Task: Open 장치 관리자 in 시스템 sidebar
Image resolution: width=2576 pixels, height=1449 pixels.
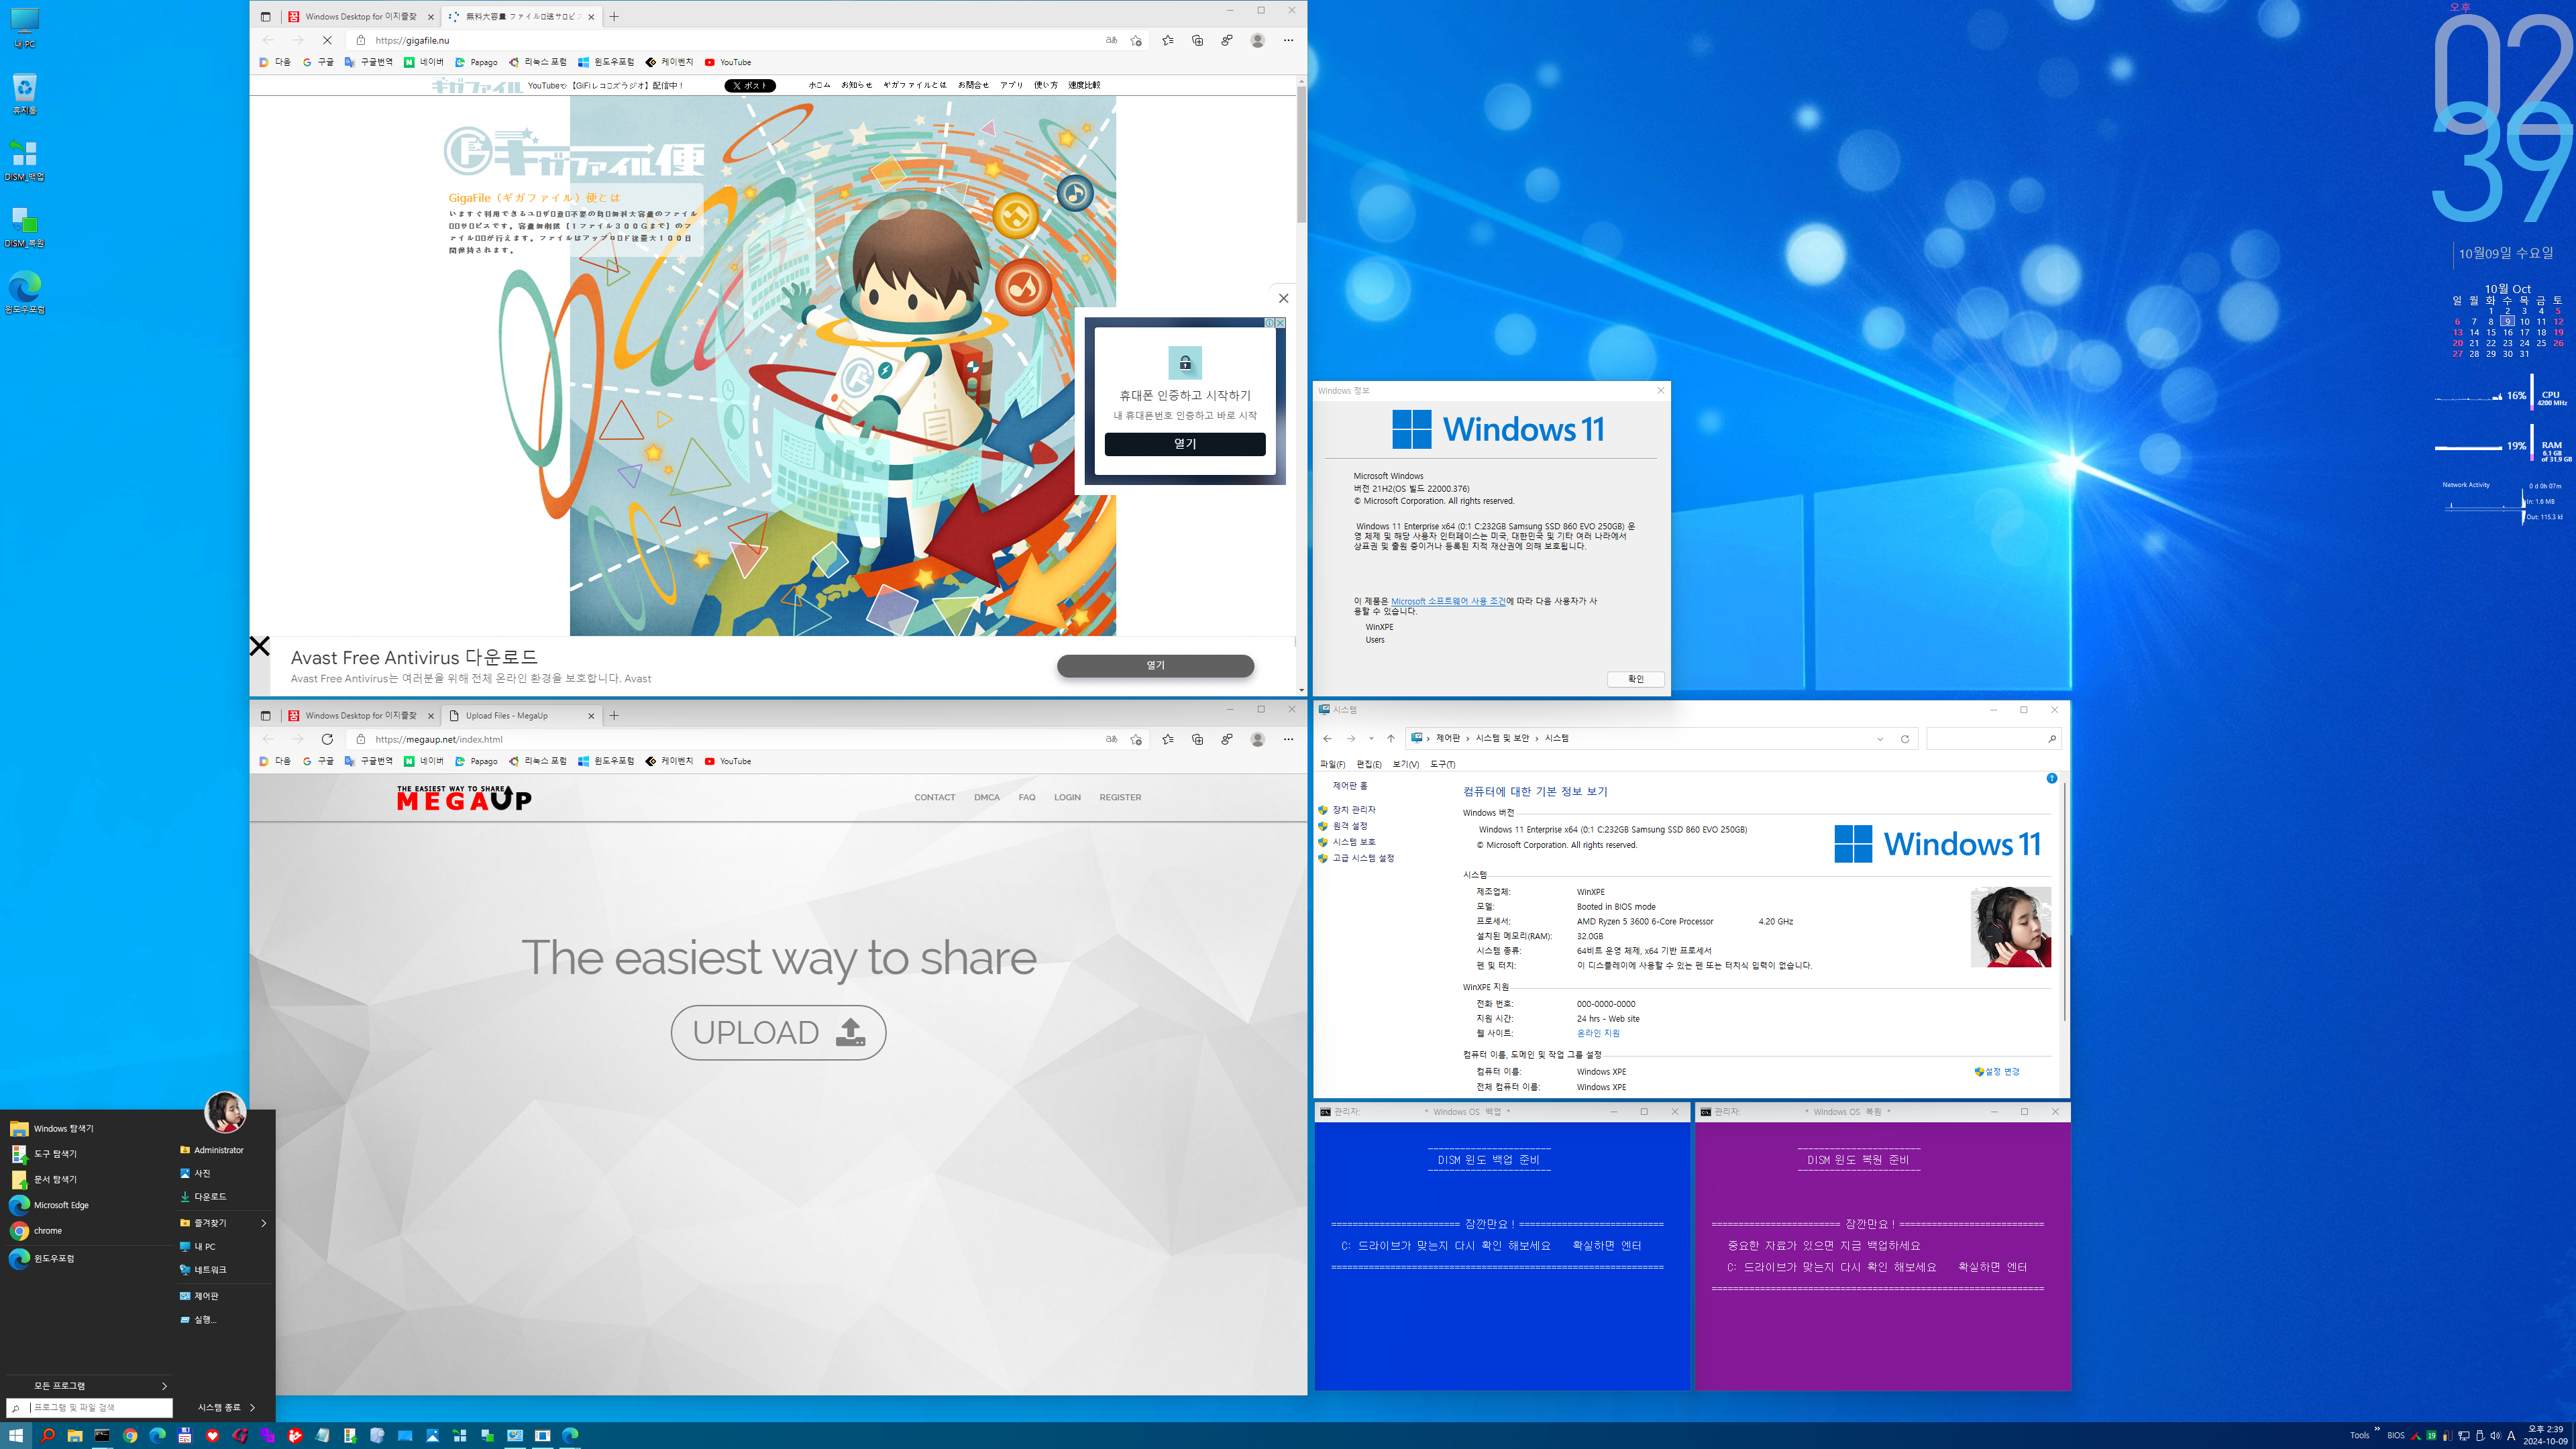Action: [1353, 810]
